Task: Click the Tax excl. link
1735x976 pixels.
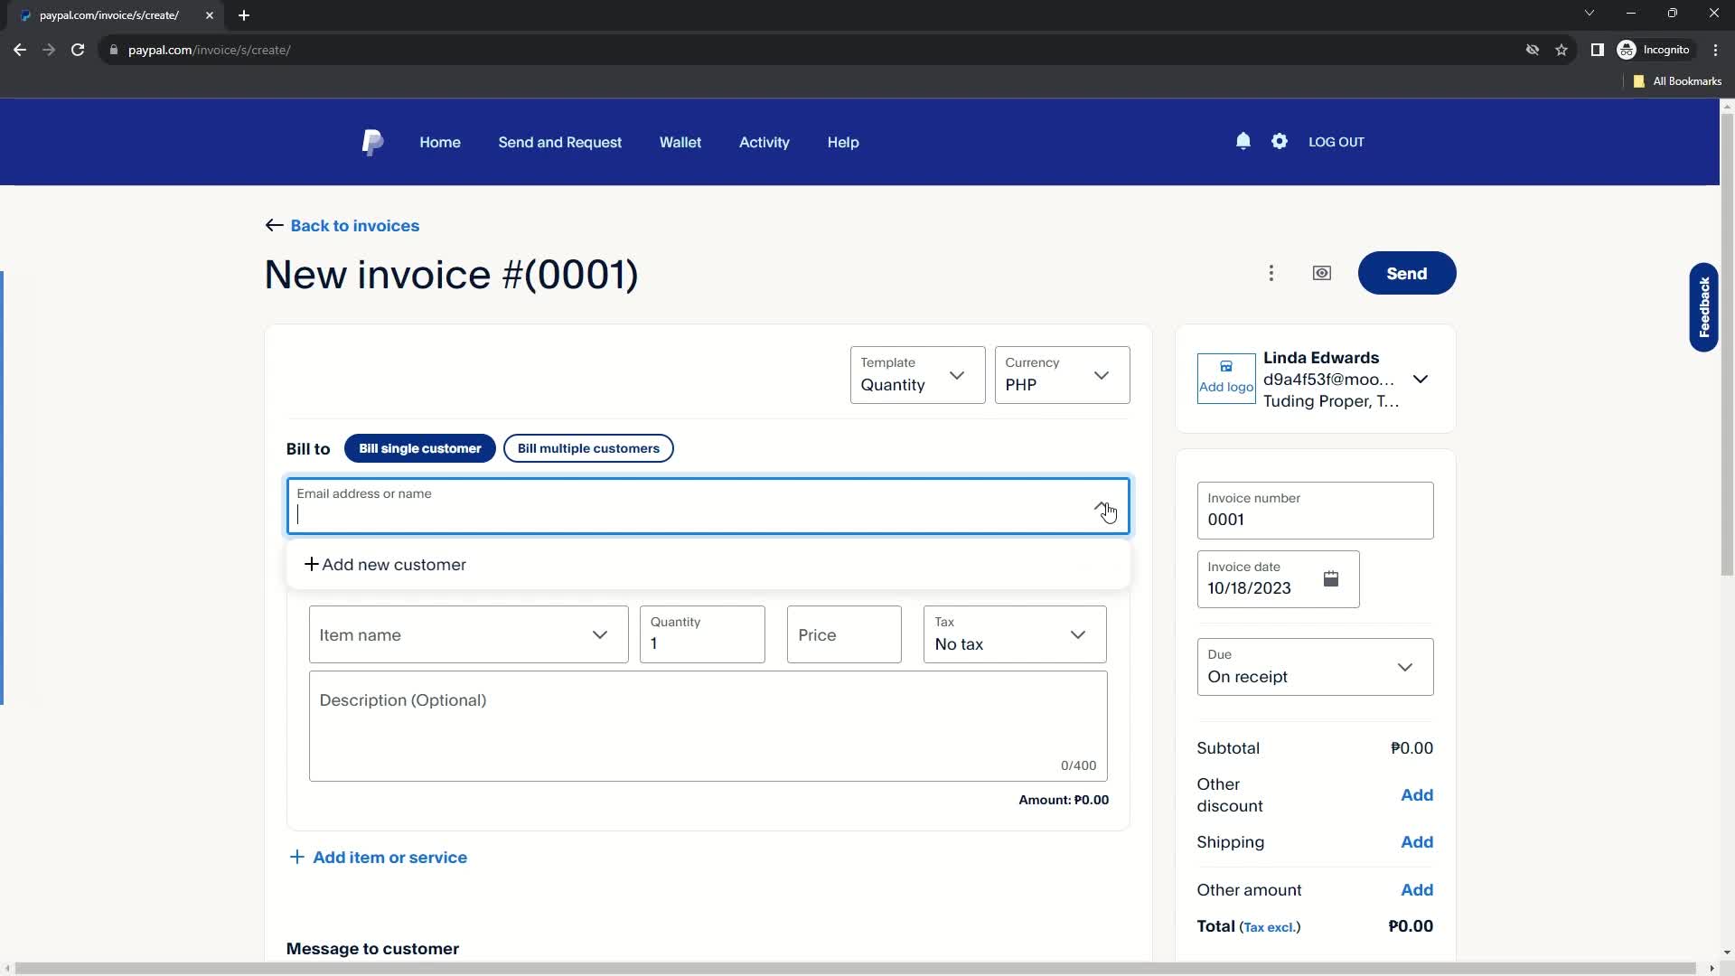Action: coord(1270,927)
